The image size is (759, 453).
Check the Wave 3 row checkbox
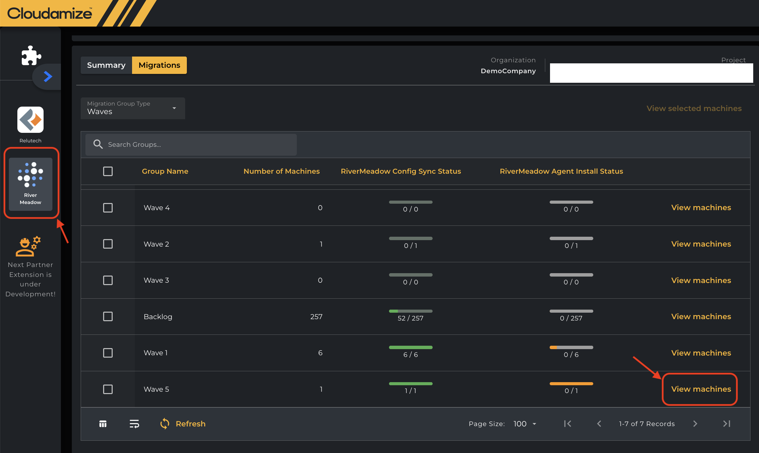[x=108, y=280]
